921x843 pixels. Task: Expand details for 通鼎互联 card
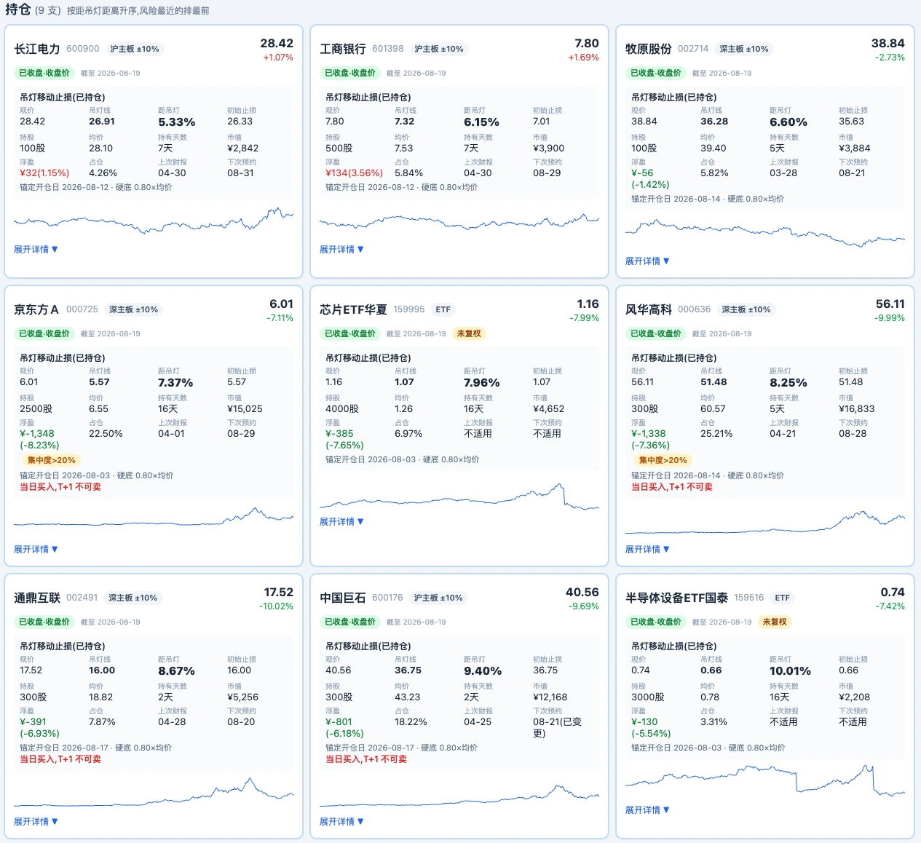[36, 822]
